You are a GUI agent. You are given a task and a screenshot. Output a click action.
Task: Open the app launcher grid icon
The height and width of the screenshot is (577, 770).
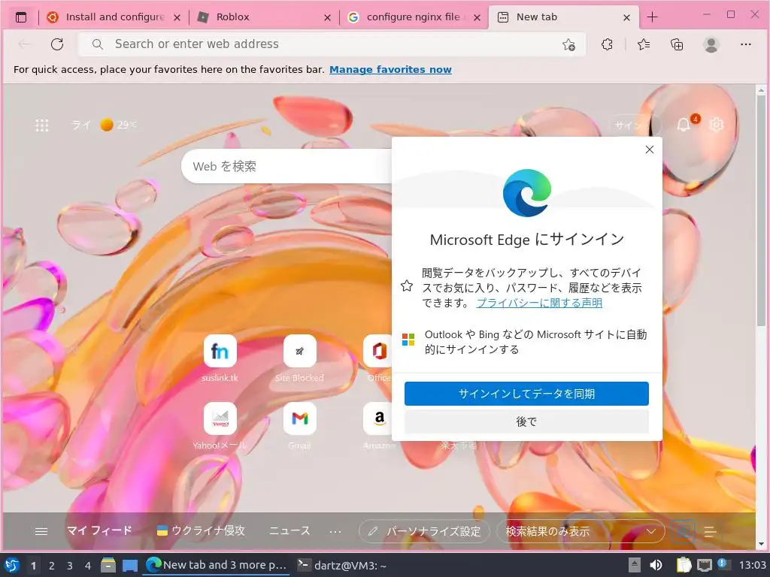pos(42,125)
